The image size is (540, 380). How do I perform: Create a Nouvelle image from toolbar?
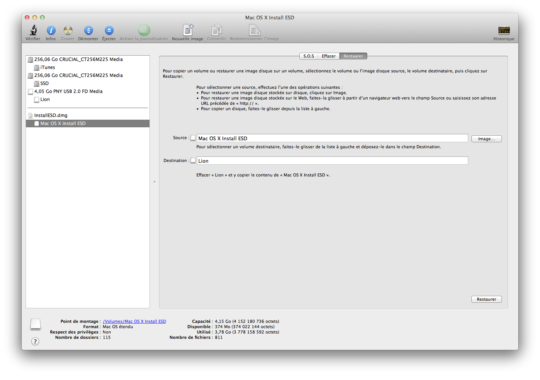tap(188, 30)
